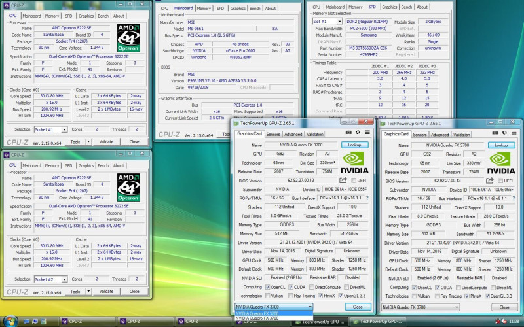The image size is (524, 327).
Task: Click BIOS share/export icon in GPU-Z x8 1.1 window
Action: (490, 181)
